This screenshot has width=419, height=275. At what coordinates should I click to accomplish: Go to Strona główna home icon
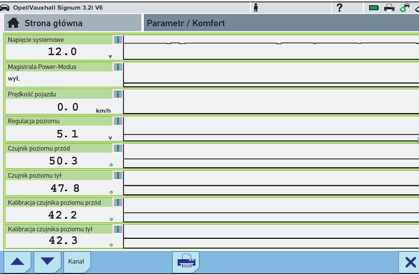pos(14,24)
